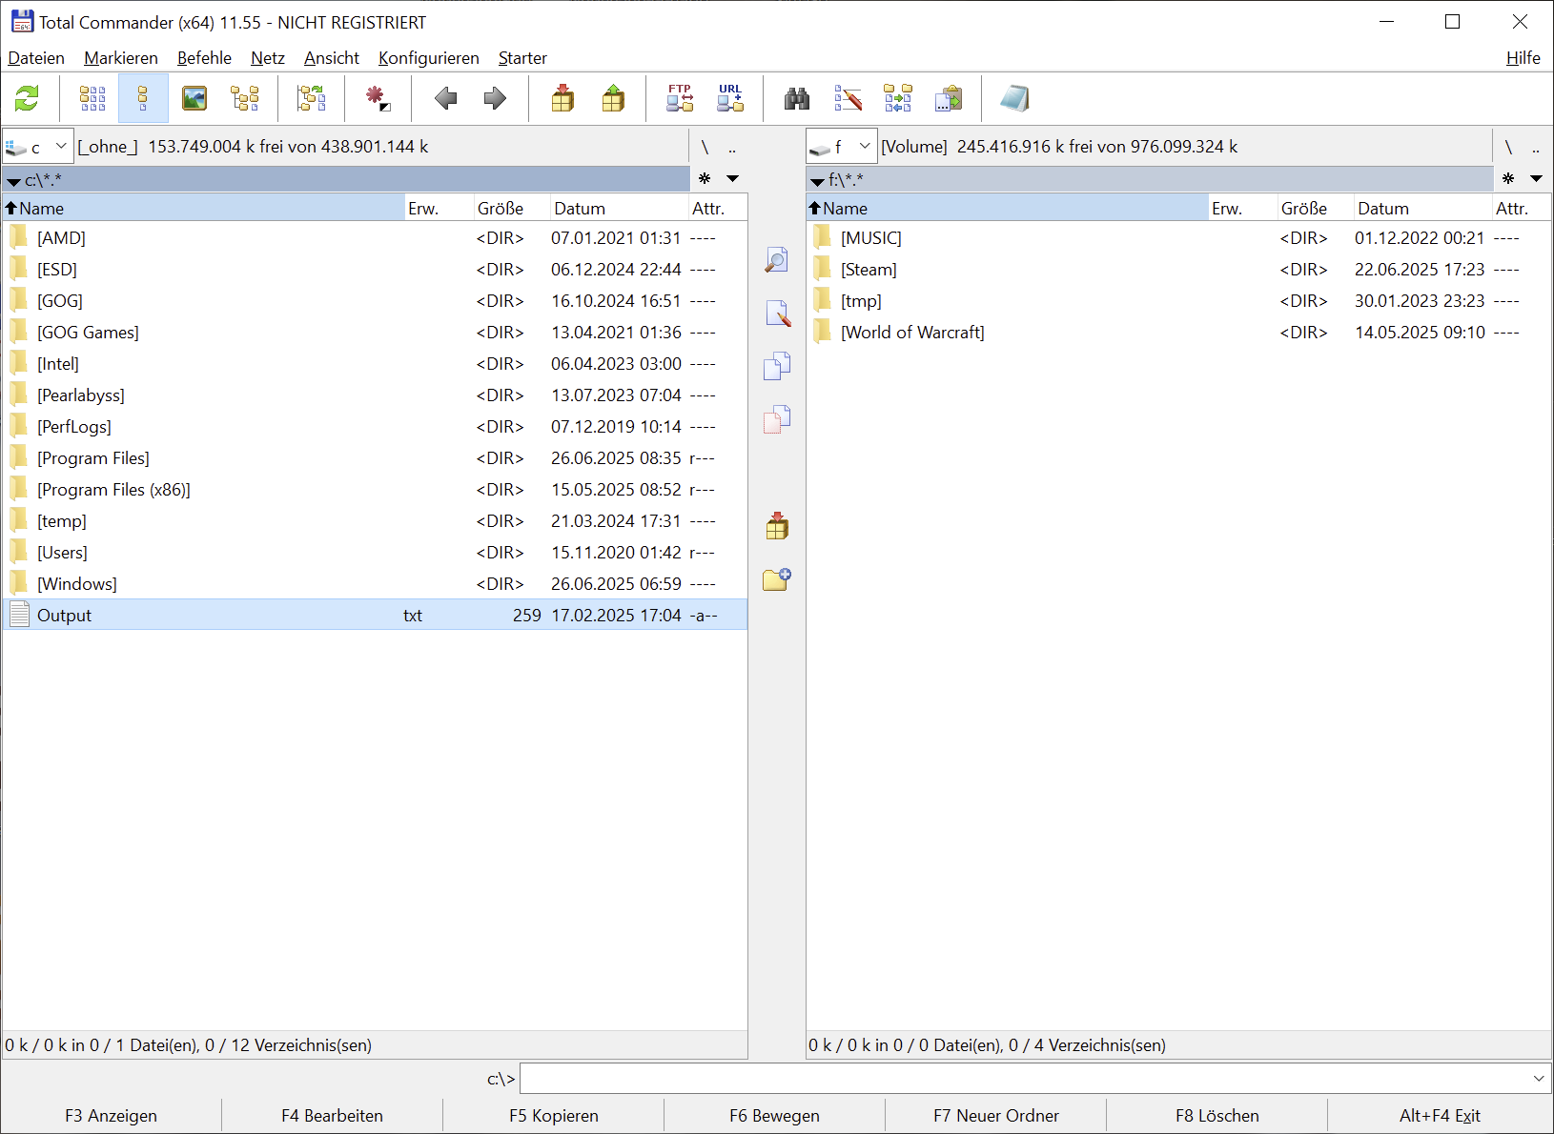Click the F4 Bearbeiten button
The image size is (1554, 1134).
(333, 1116)
